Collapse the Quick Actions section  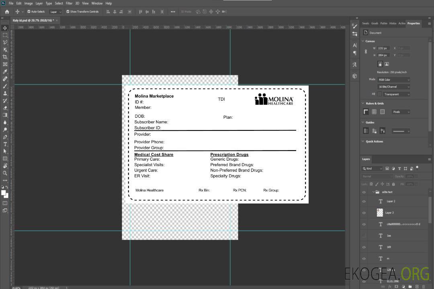tap(363, 141)
